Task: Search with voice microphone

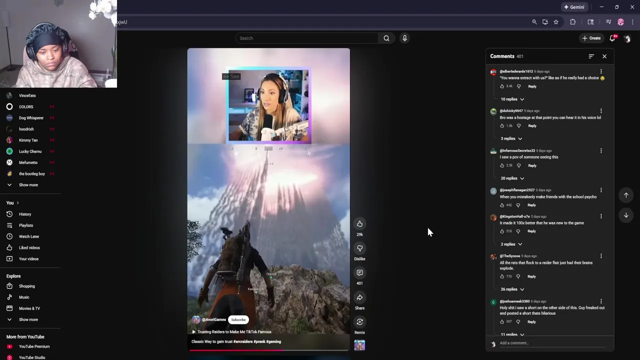Action: click(405, 38)
